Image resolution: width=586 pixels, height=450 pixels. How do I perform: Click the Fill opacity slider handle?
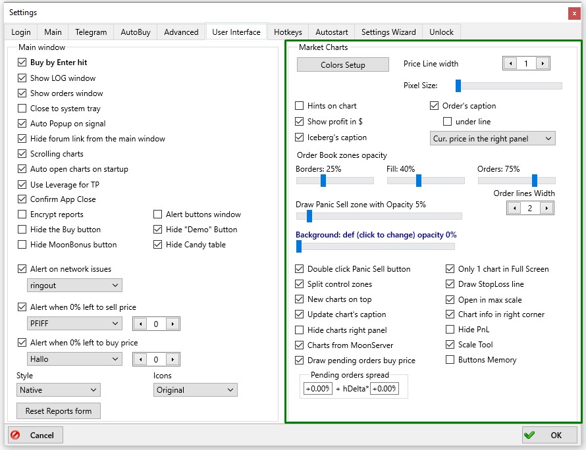tap(419, 180)
